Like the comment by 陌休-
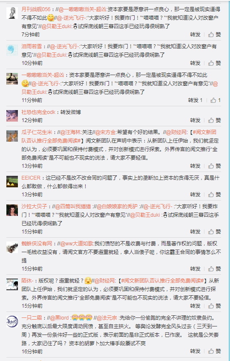 point(215,306)
